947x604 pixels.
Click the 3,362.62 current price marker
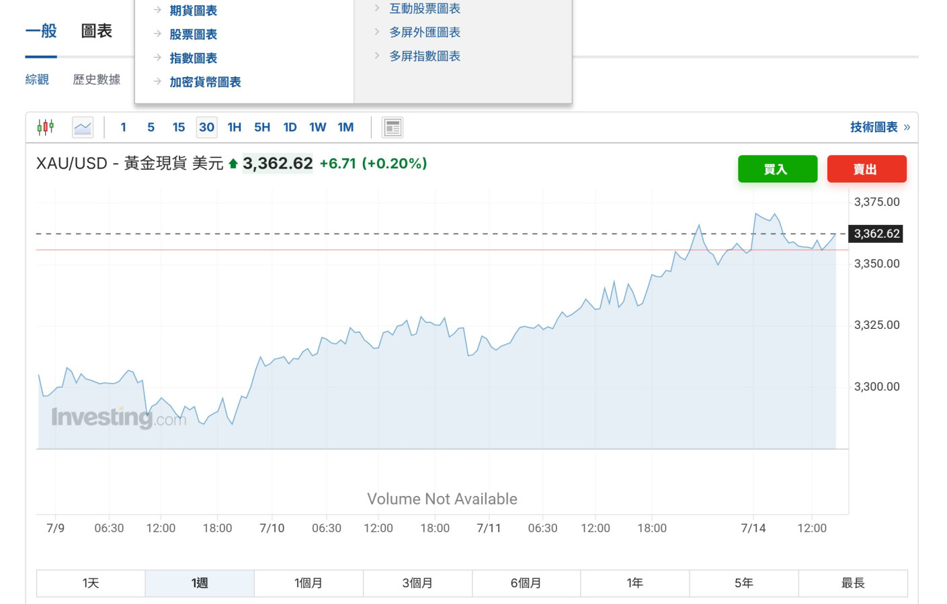coord(876,234)
